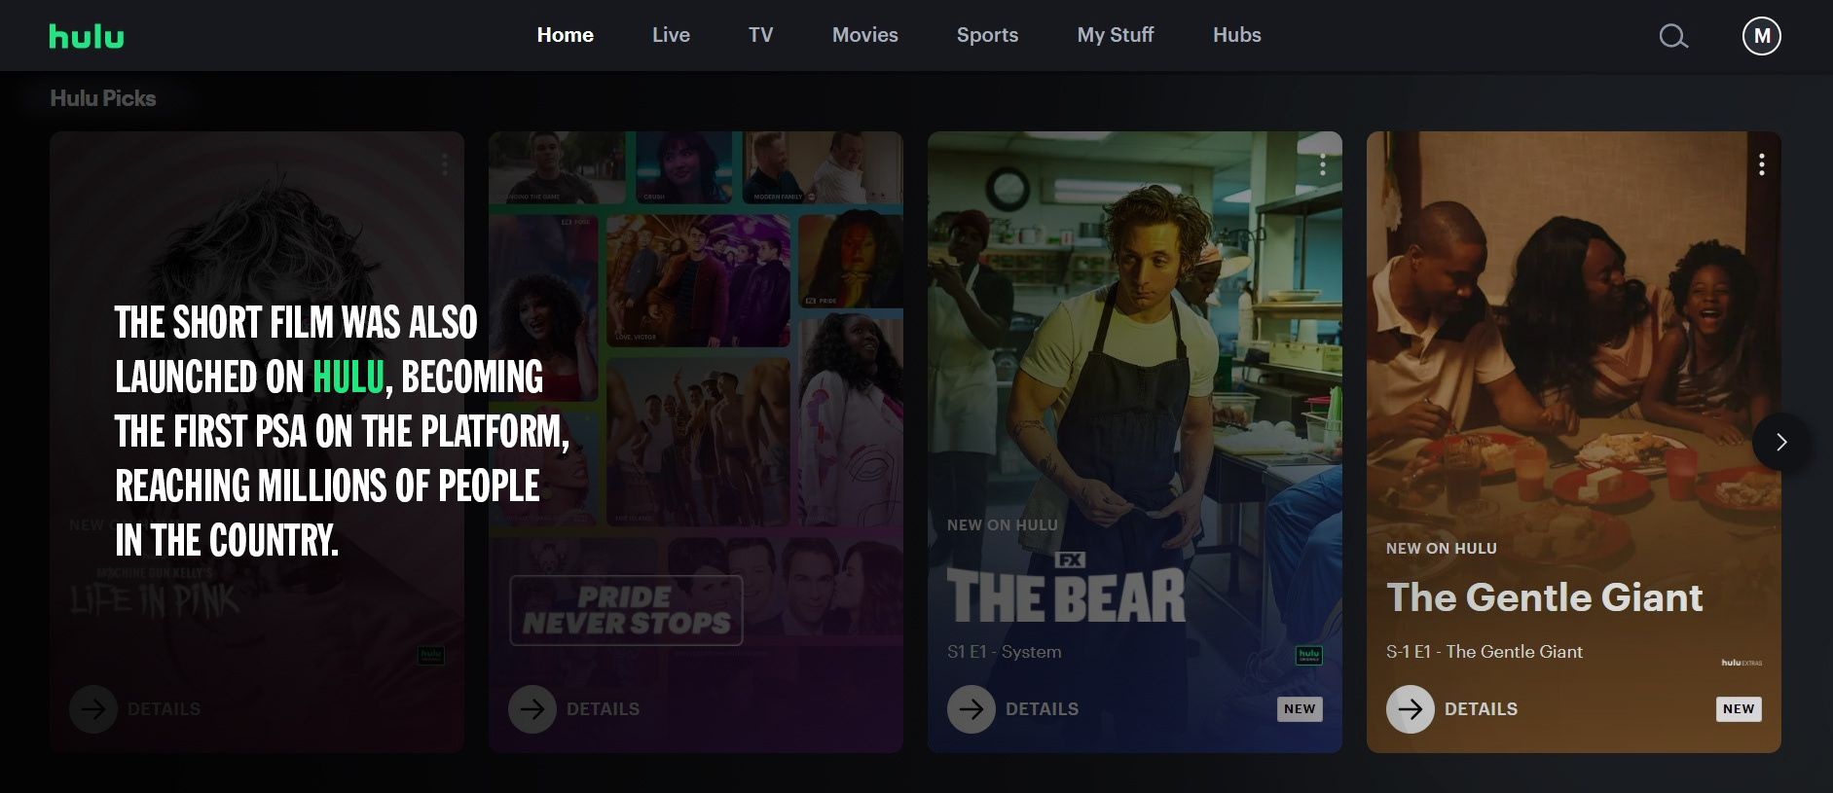This screenshot has width=1833, height=793.
Task: Open the M profile avatar
Action: [1761, 36]
